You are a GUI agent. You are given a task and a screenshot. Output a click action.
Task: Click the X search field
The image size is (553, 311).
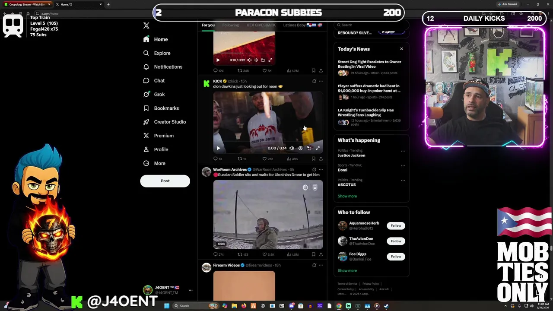click(x=371, y=25)
